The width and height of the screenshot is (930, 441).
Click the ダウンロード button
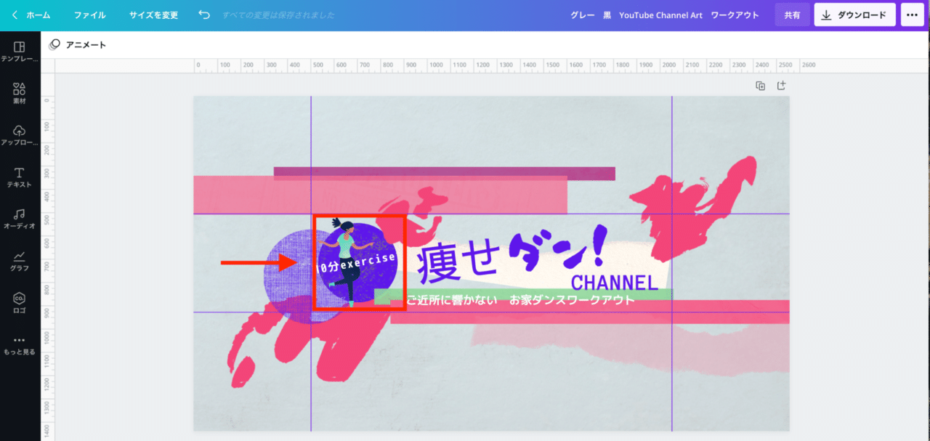point(854,14)
